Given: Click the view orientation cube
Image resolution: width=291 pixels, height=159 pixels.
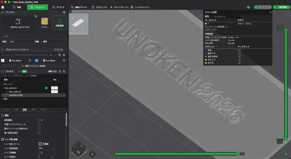Looking at the screenshot, I should (x=78, y=149).
